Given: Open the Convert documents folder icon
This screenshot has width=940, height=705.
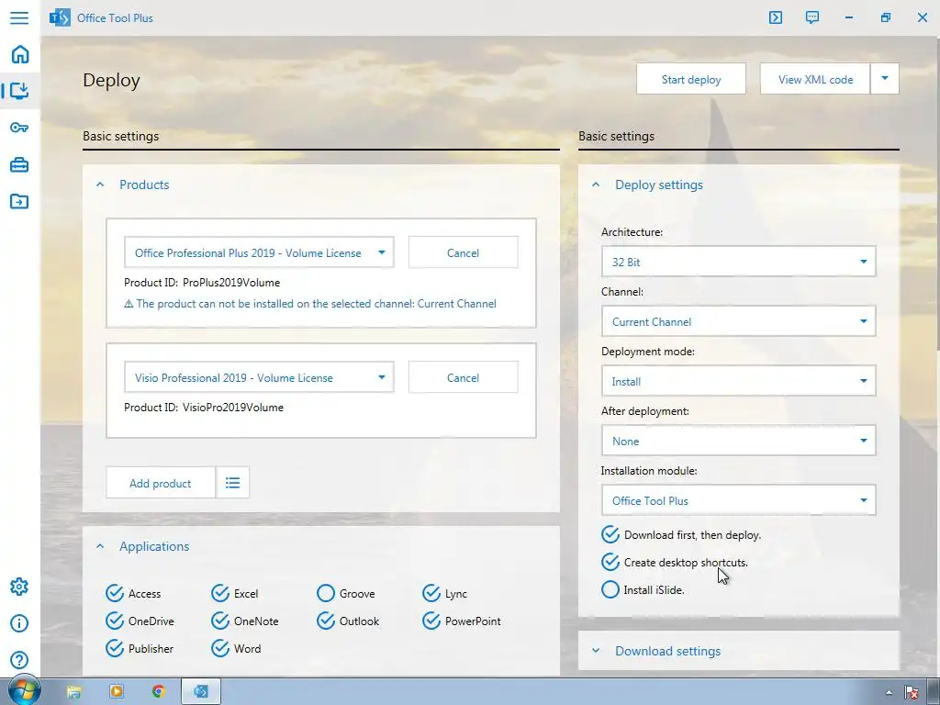Looking at the screenshot, I should 19,201.
